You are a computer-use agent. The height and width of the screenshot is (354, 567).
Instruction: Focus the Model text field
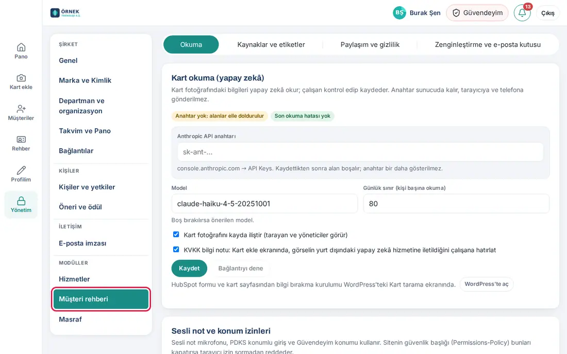[264, 204]
